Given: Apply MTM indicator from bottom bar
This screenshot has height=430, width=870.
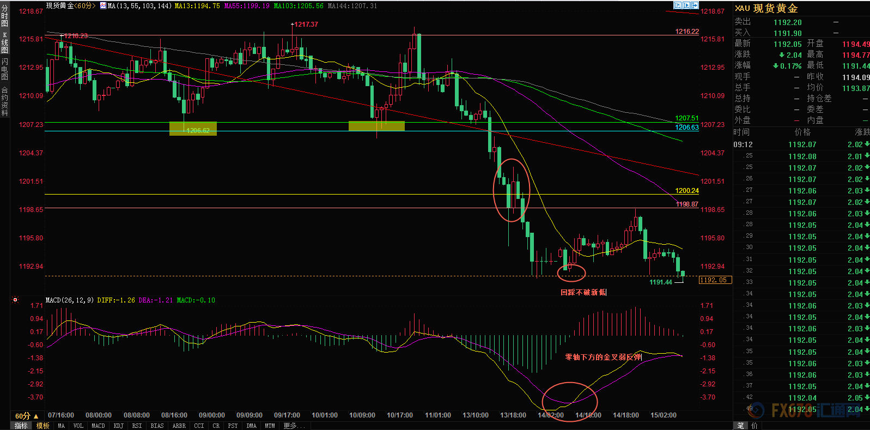Looking at the screenshot, I should point(270,426).
